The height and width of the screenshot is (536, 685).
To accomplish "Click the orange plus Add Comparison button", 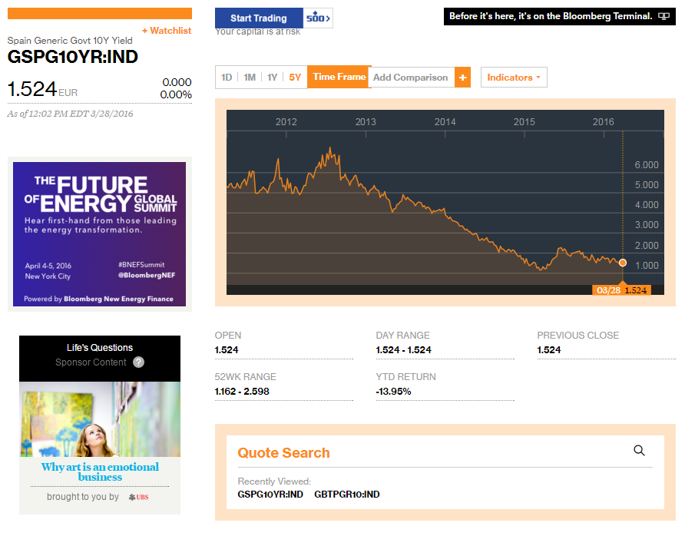I will coord(462,78).
